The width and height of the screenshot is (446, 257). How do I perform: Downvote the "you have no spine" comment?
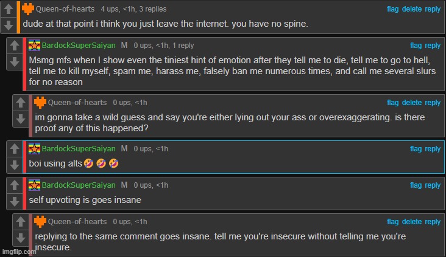(x=9, y=26)
